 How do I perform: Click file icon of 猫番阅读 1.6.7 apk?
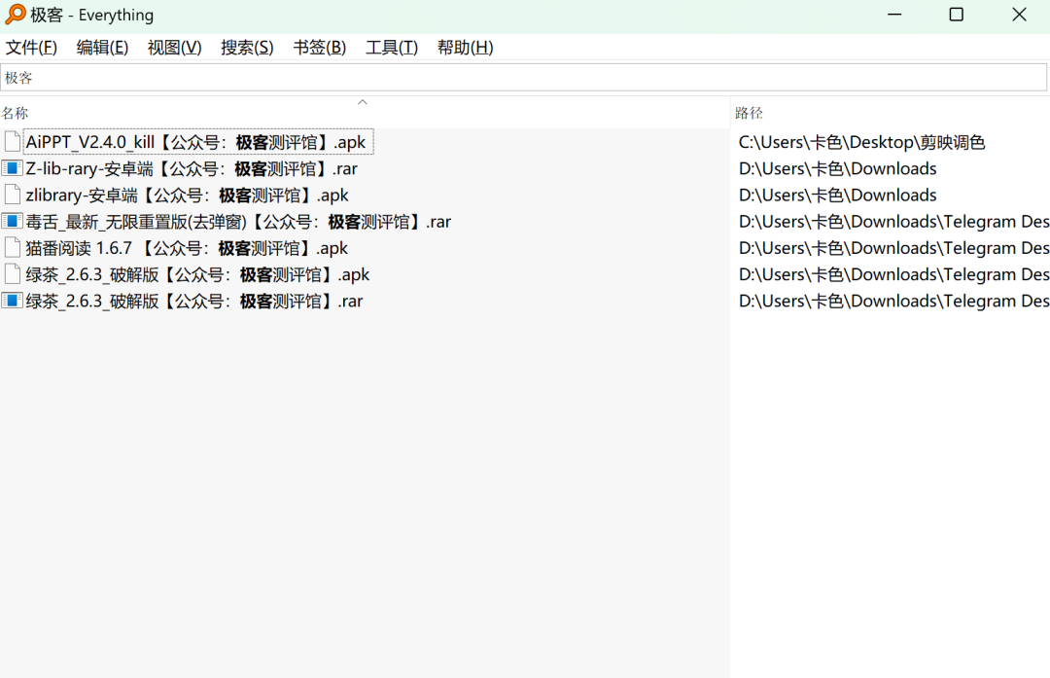point(12,247)
